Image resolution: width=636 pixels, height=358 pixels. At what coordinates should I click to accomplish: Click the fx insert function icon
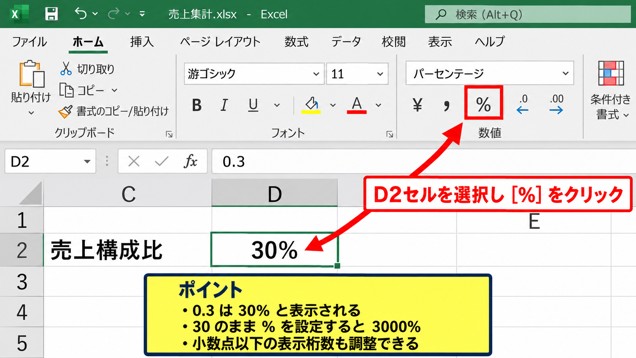pyautogui.click(x=190, y=161)
